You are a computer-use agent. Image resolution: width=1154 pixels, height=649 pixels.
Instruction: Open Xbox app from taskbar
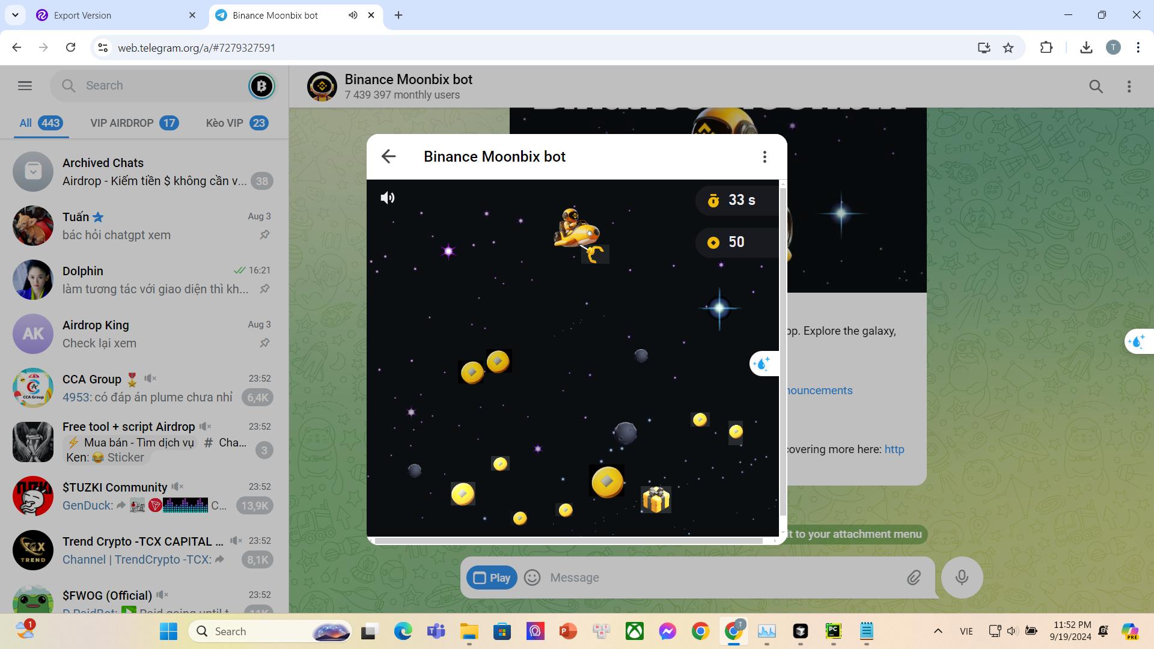coord(634,632)
